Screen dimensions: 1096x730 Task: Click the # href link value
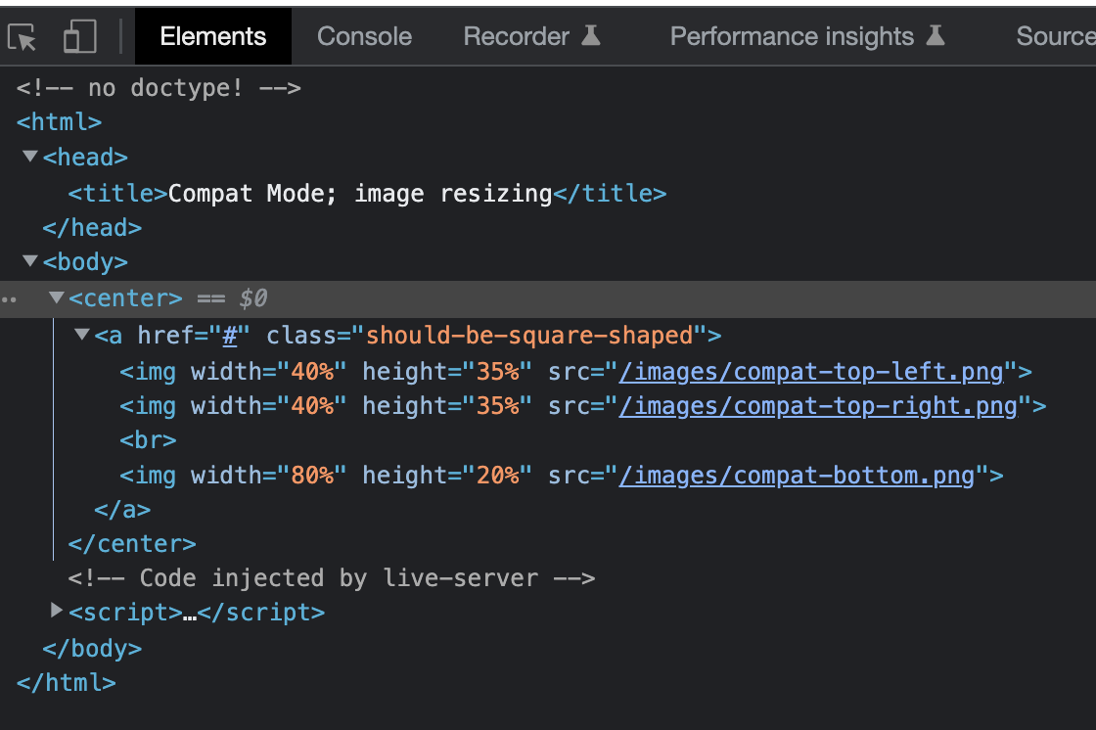(x=230, y=336)
